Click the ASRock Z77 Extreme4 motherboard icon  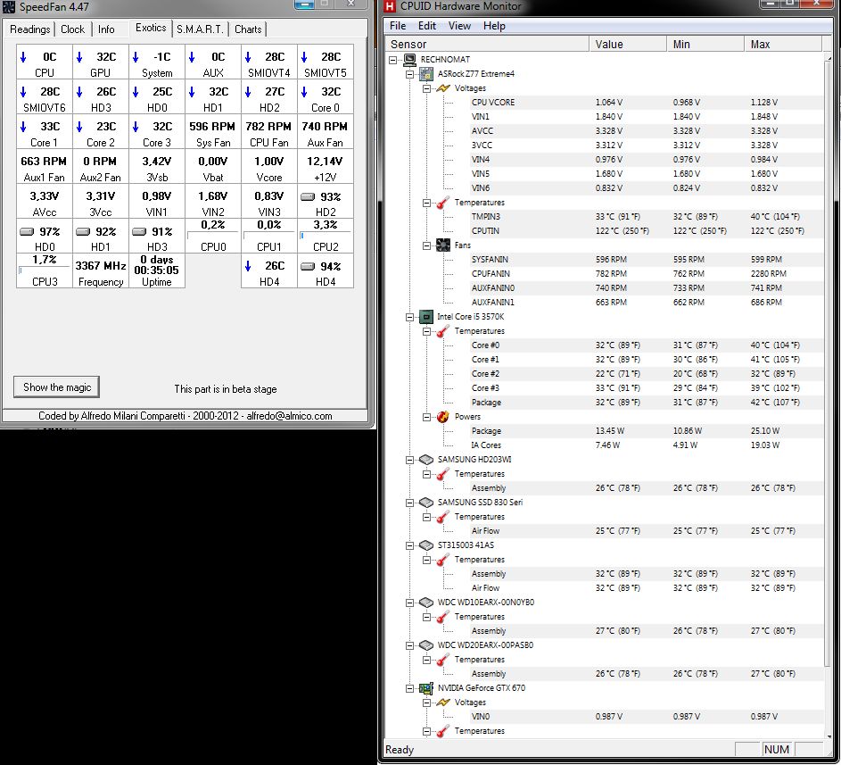[x=426, y=73]
